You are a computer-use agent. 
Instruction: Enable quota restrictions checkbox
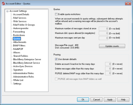56,14
